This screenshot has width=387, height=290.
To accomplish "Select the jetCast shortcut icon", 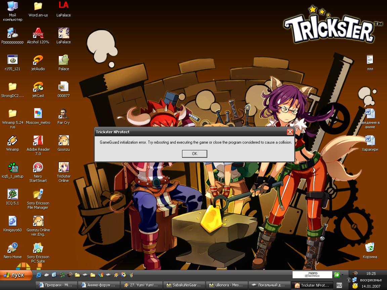I will (x=38, y=90).
